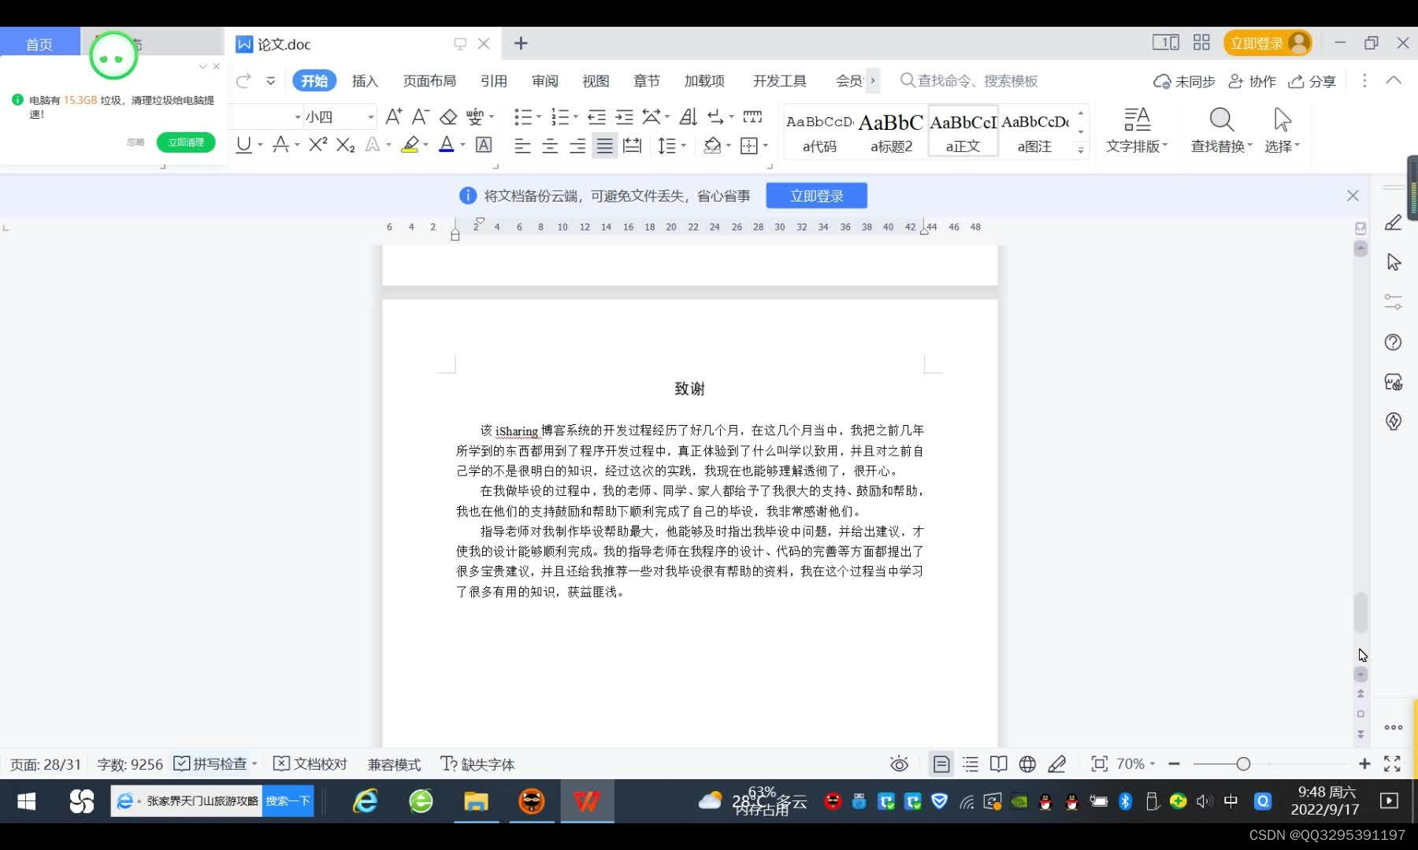Open the quick access toolbar customize arrow

270,80
